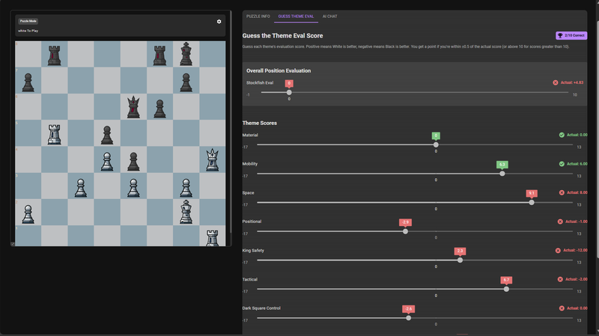Image resolution: width=599 pixels, height=336 pixels.
Task: Click the Space slider thumb
Action: pyautogui.click(x=532, y=202)
